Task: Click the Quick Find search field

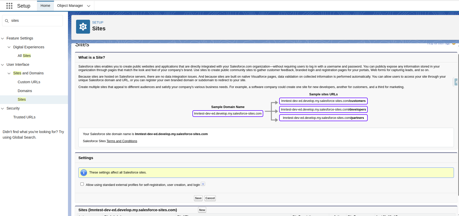Action: point(32,20)
